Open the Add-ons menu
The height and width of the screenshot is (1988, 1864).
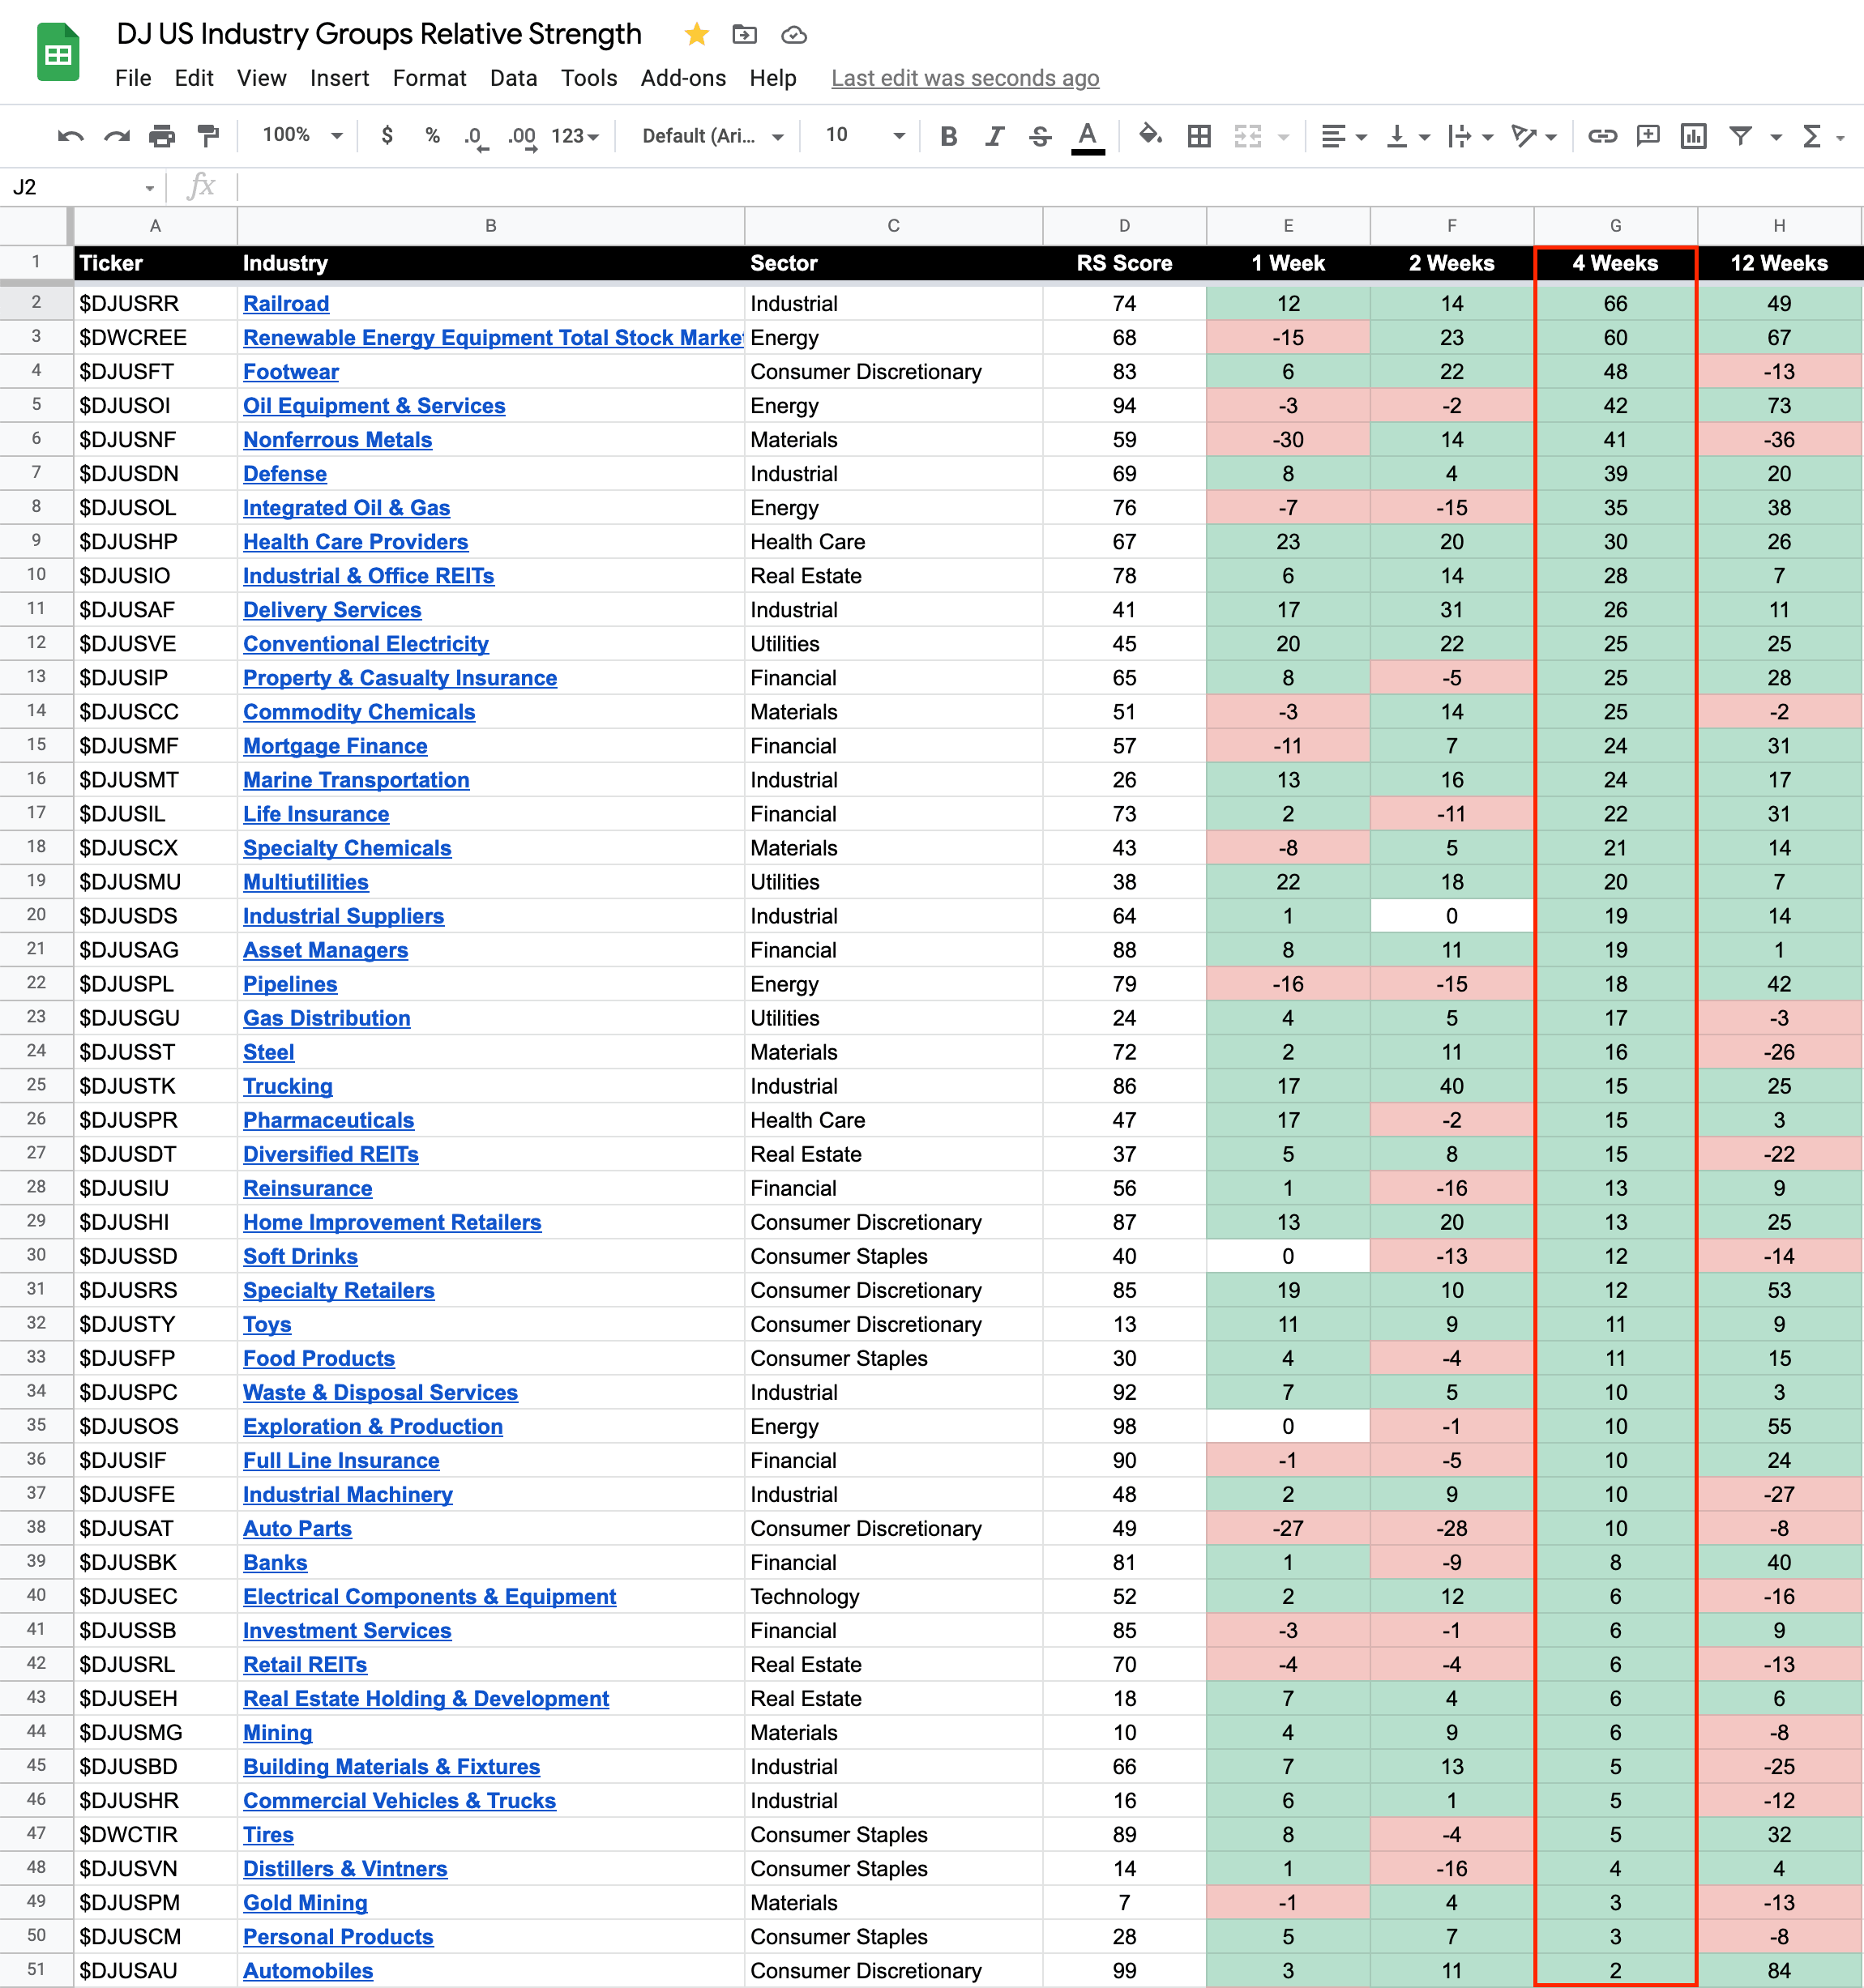683,78
